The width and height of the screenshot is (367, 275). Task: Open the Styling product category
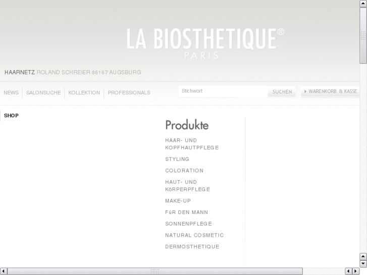pos(177,159)
